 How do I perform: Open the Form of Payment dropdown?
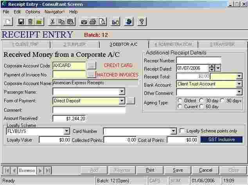(x=122, y=101)
